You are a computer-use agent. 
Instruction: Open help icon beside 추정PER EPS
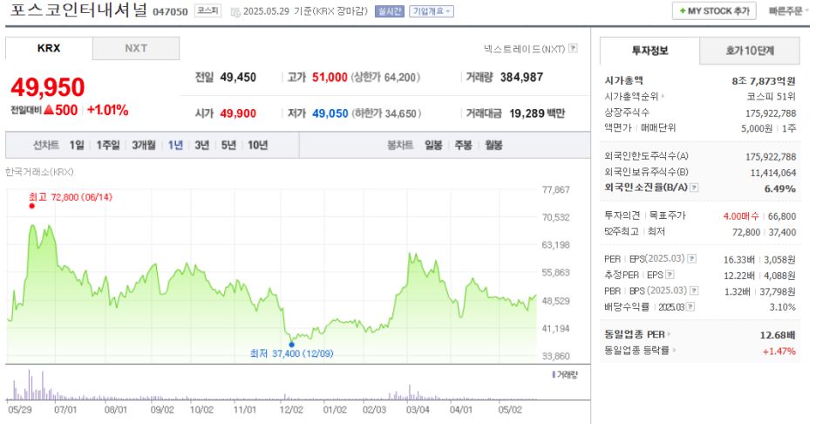[x=670, y=275]
